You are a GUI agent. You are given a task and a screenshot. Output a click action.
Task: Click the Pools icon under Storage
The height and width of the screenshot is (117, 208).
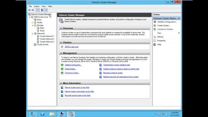(x=38, y=31)
